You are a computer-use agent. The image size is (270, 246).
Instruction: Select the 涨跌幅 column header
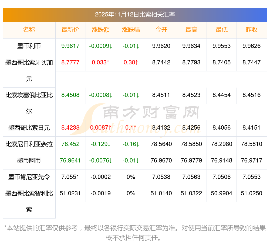pyautogui.click(x=131, y=30)
